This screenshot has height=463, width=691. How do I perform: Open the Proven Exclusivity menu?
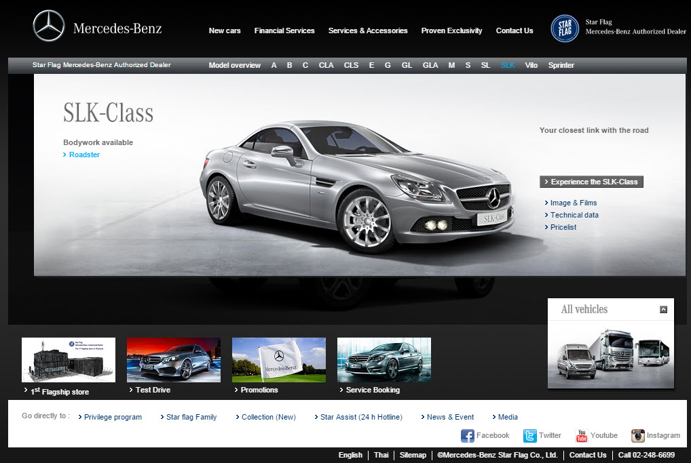451,31
